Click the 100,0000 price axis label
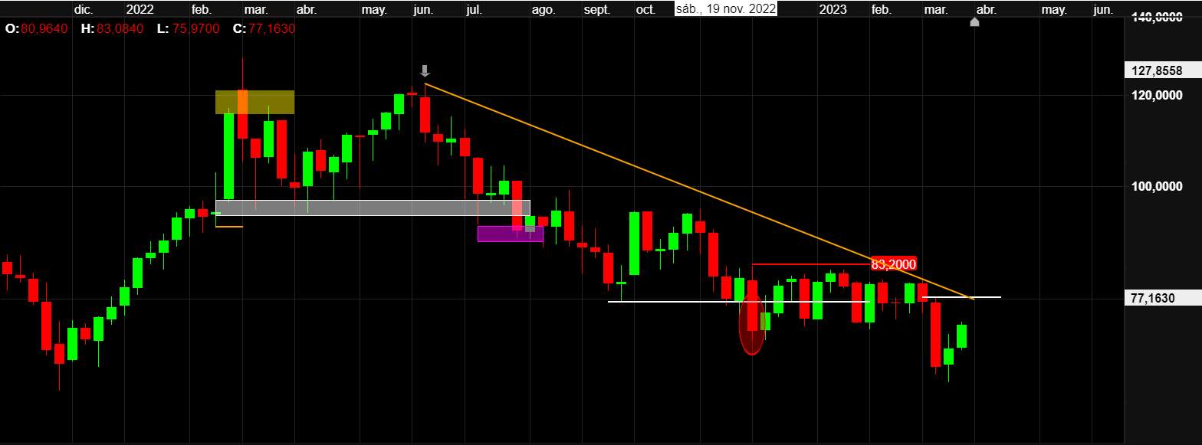Screen dimensions: 1202x445 click(1157, 187)
